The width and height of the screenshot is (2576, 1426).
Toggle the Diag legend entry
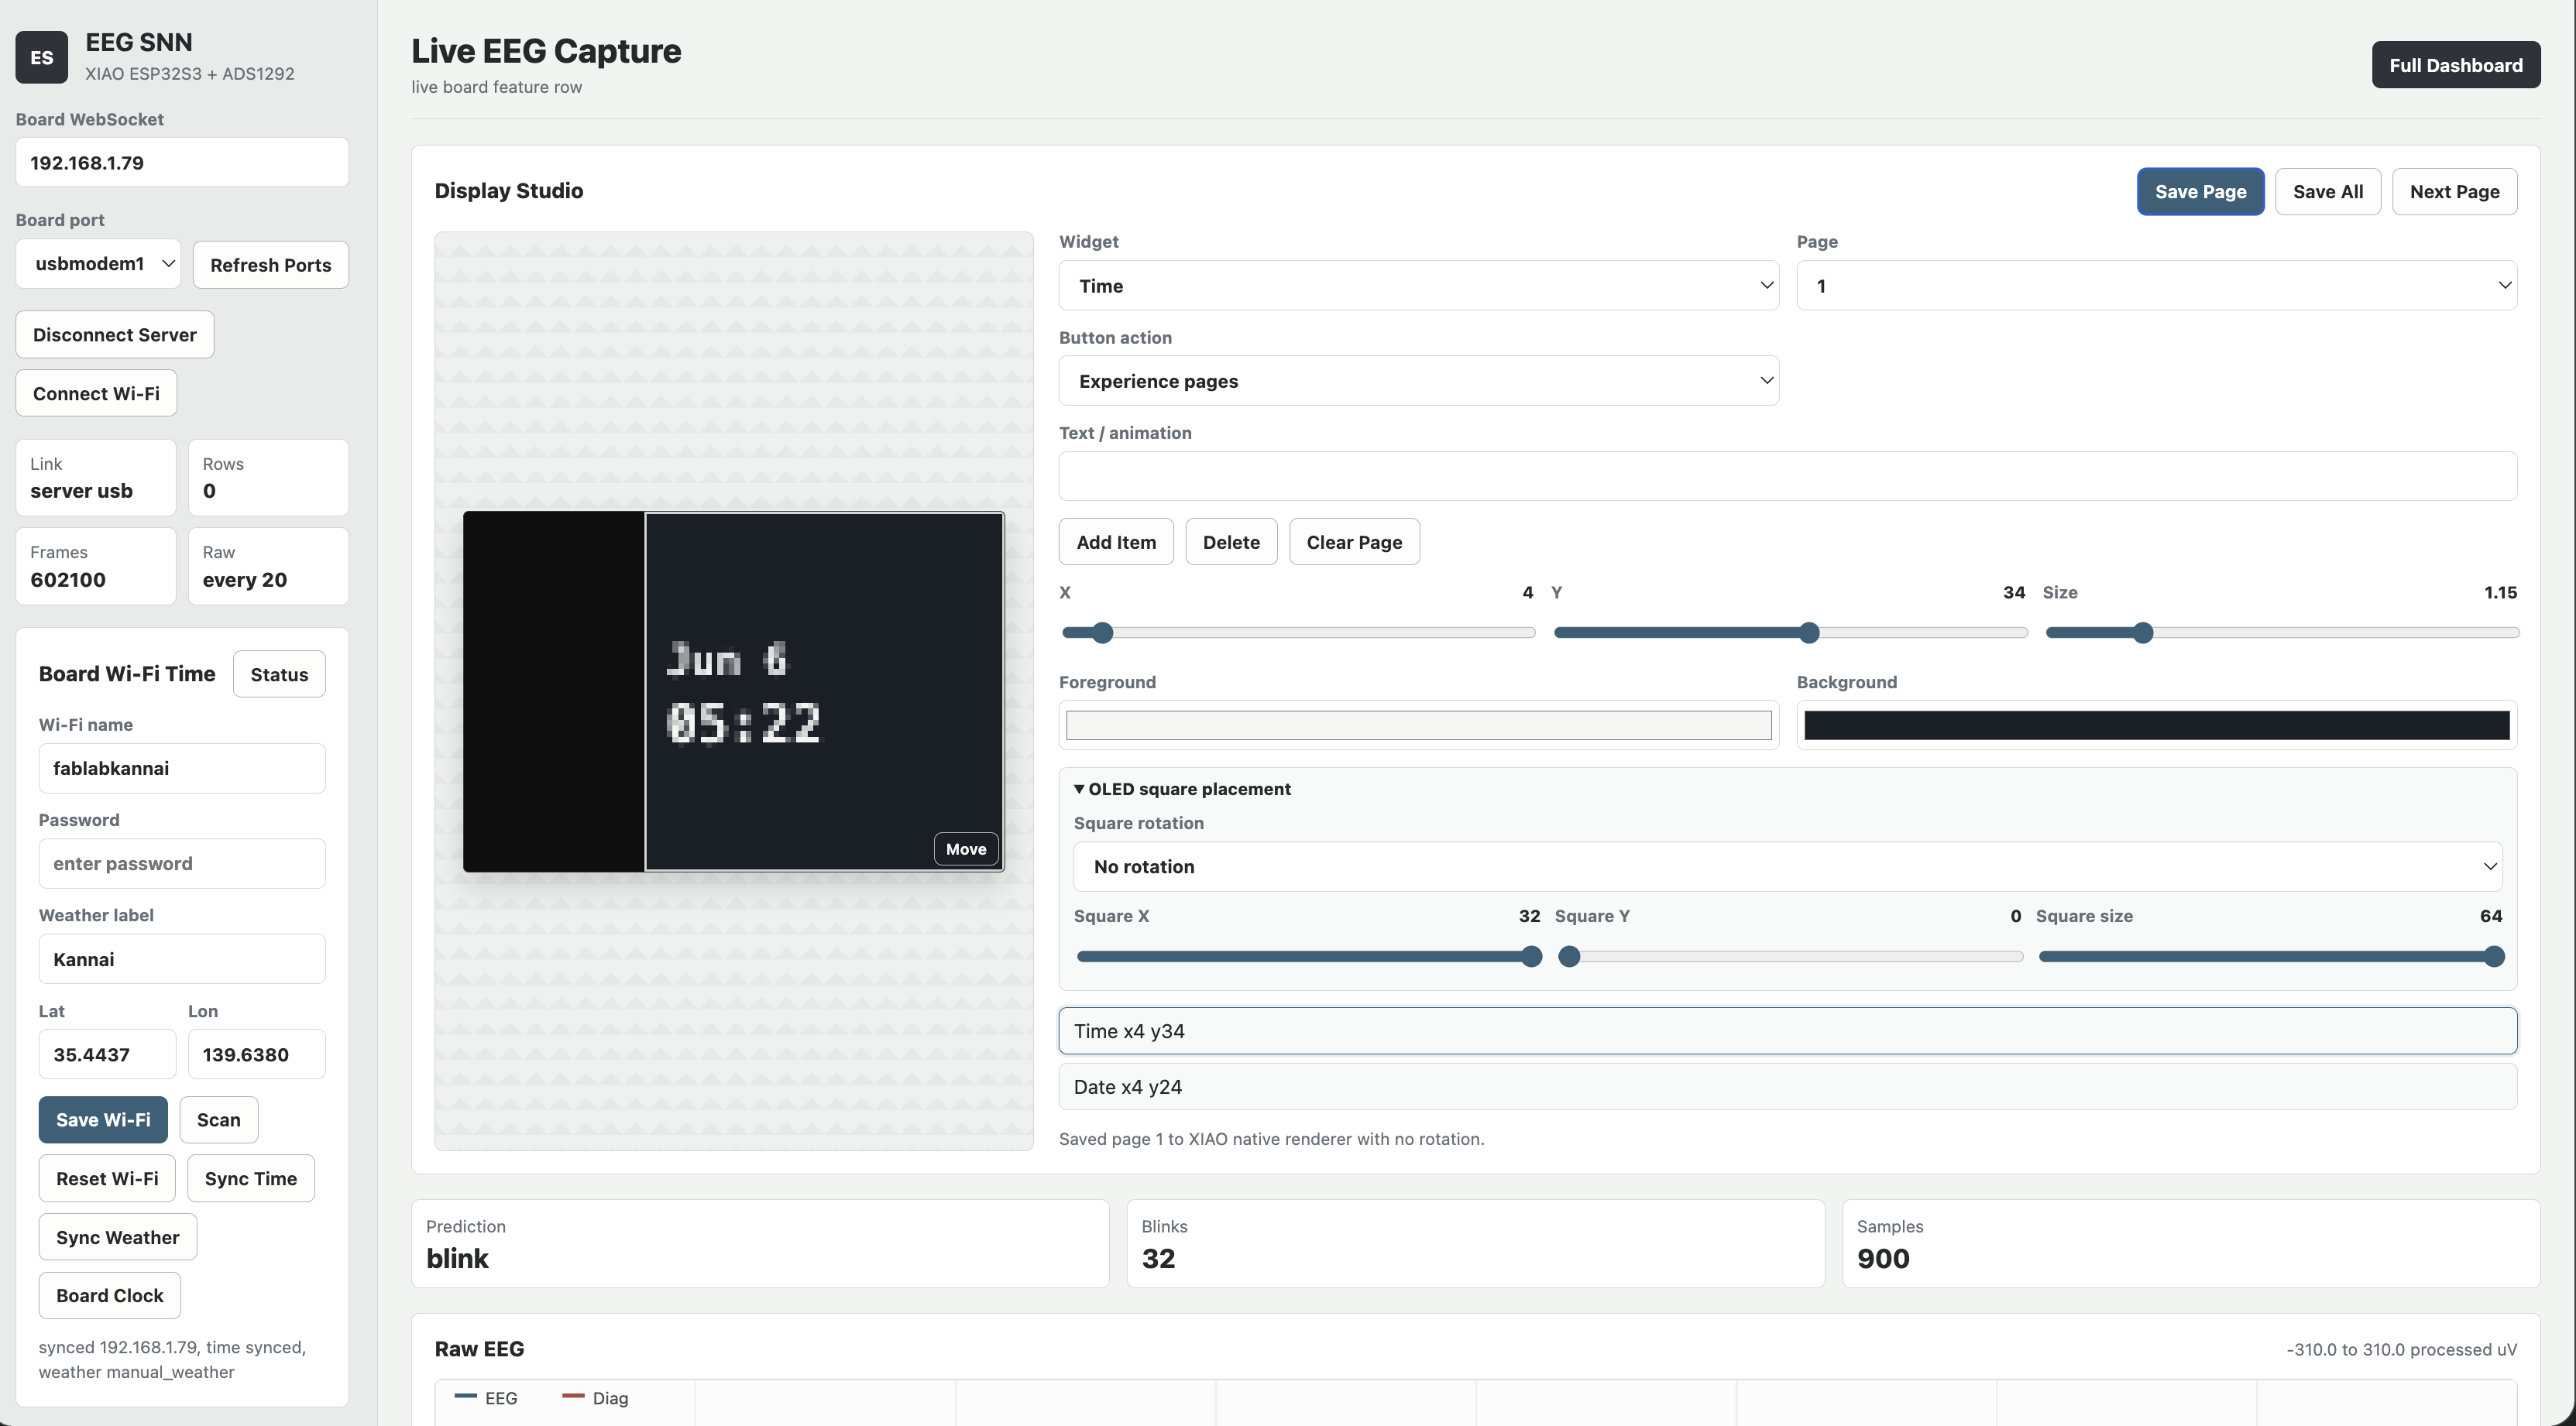click(595, 1398)
